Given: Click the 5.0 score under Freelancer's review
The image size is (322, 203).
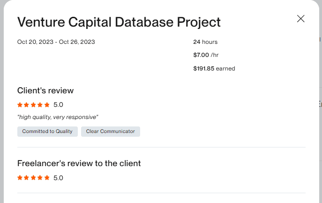Looking at the screenshot, I should click(58, 178).
